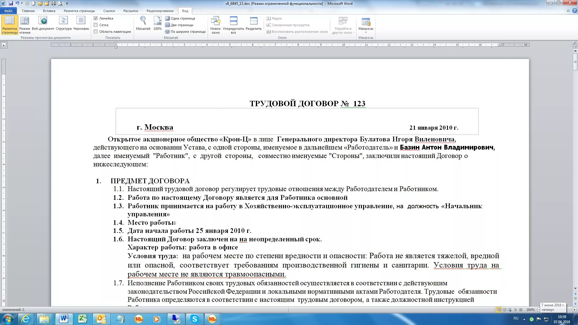Image resolution: width=578 pixels, height=325 pixels.
Task: Switch to Черновик draft view
Action: pyautogui.click(x=81, y=23)
